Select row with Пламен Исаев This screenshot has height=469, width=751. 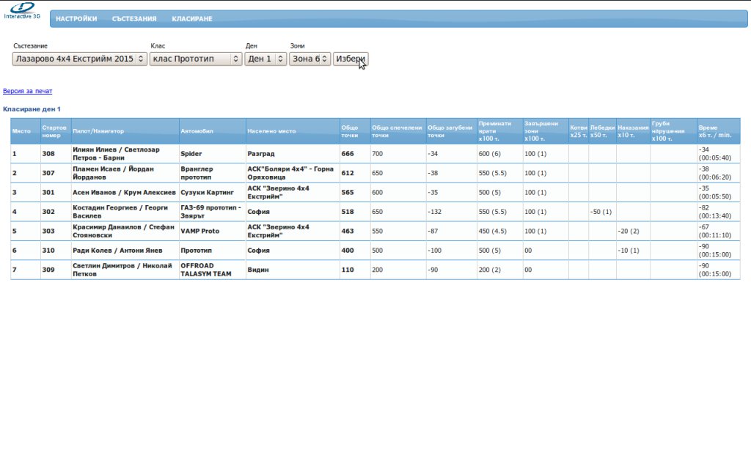point(125,173)
